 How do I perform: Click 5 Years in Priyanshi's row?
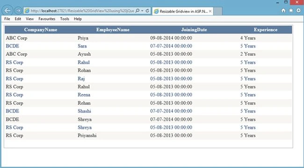[248, 135]
